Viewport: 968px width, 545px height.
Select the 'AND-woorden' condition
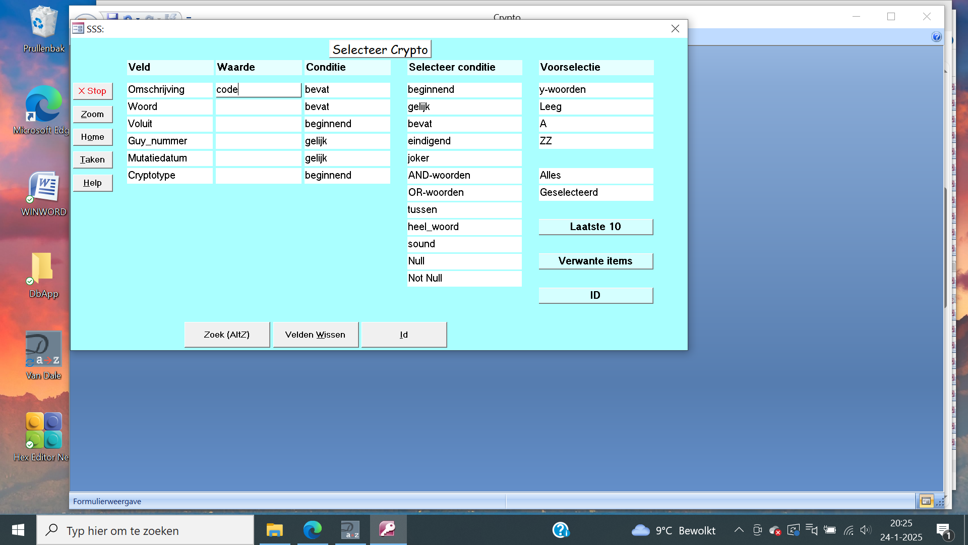[x=464, y=175]
